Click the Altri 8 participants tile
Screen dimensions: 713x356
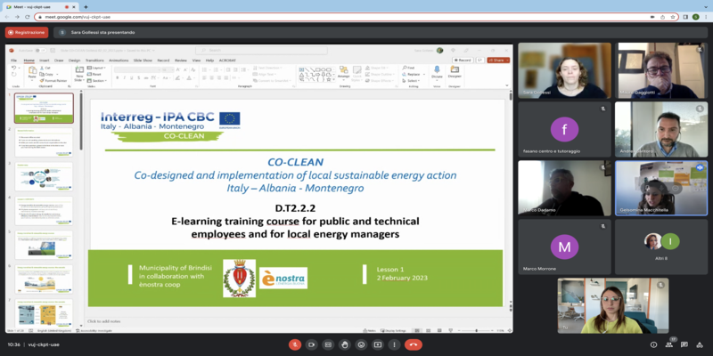(661, 247)
